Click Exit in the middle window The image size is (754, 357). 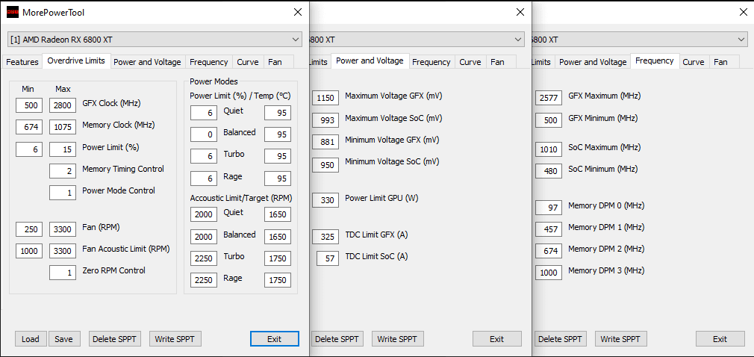tap(496, 339)
